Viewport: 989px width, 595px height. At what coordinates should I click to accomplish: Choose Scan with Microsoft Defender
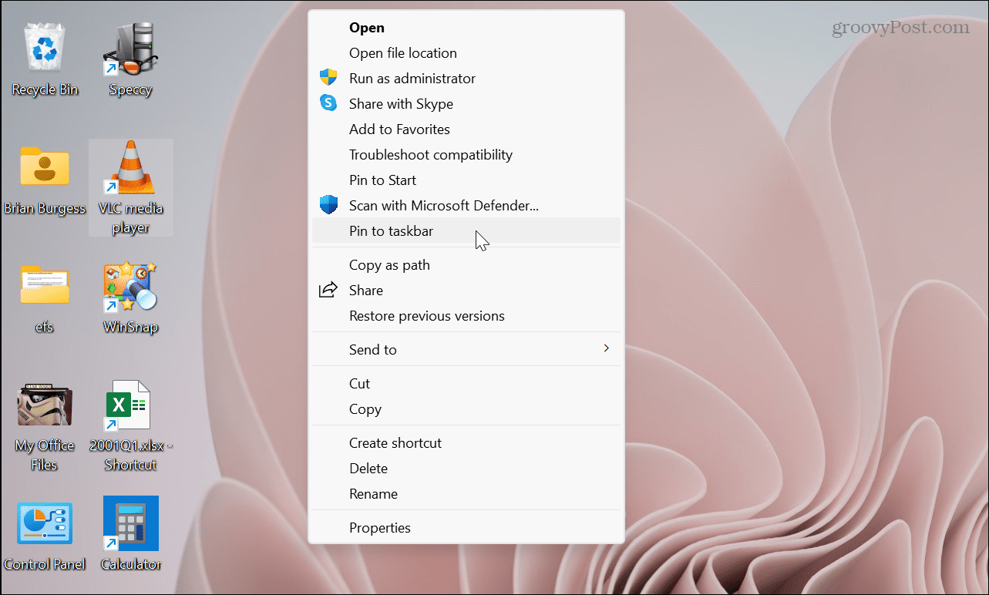pos(466,205)
